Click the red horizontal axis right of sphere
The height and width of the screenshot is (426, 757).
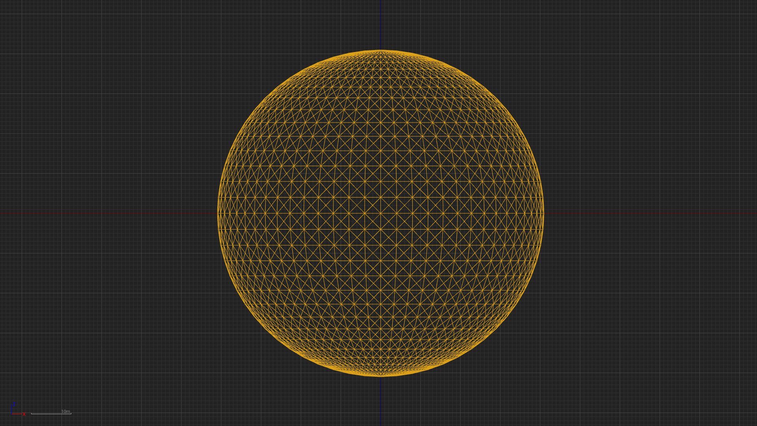pos(651,213)
